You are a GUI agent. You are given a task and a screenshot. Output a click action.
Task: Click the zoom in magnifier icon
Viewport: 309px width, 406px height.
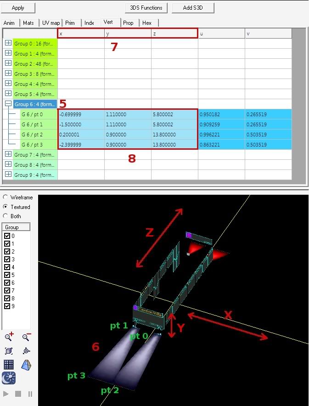[x=9, y=337]
